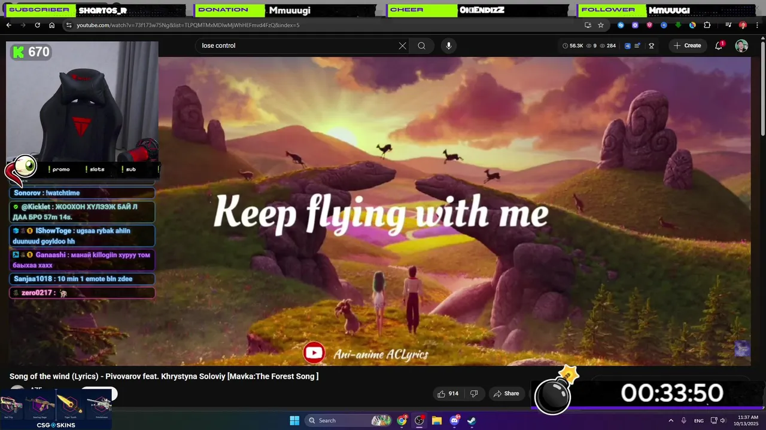Open the YouTube Create button

(x=688, y=45)
